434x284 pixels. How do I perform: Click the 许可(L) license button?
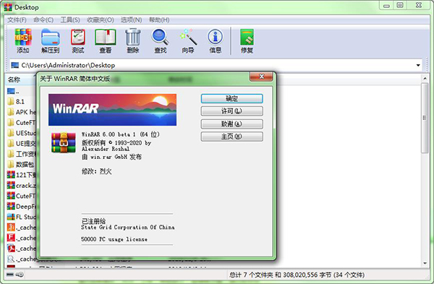[231, 111]
